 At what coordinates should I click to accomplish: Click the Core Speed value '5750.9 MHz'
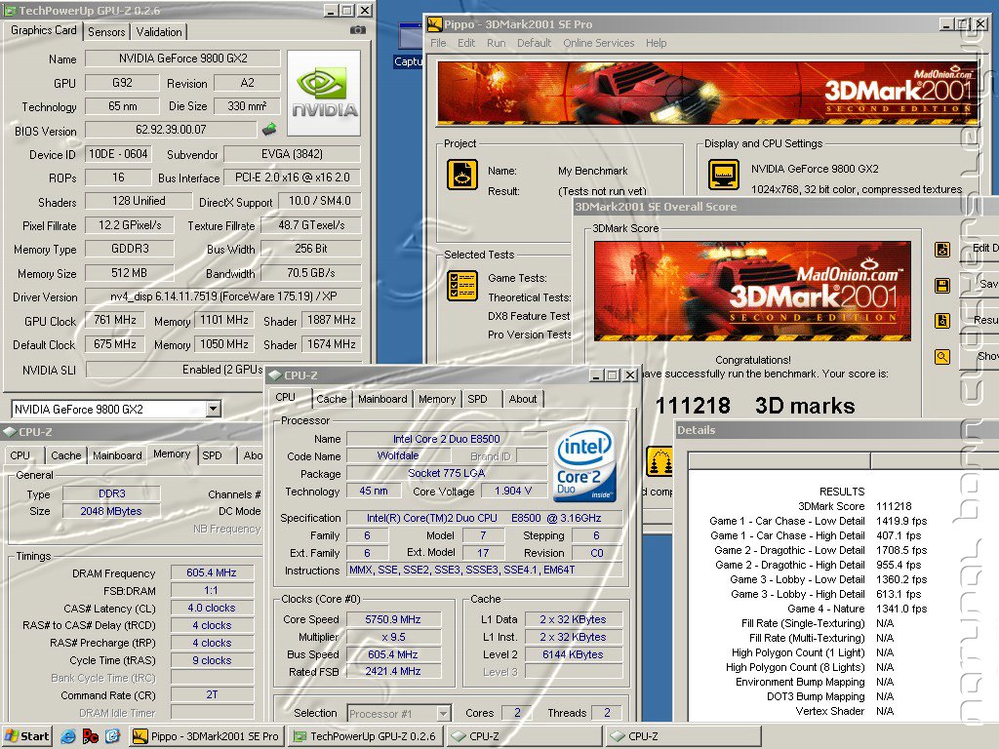(x=393, y=619)
